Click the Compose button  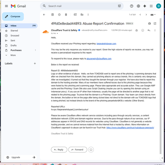(x=13, y=17)
